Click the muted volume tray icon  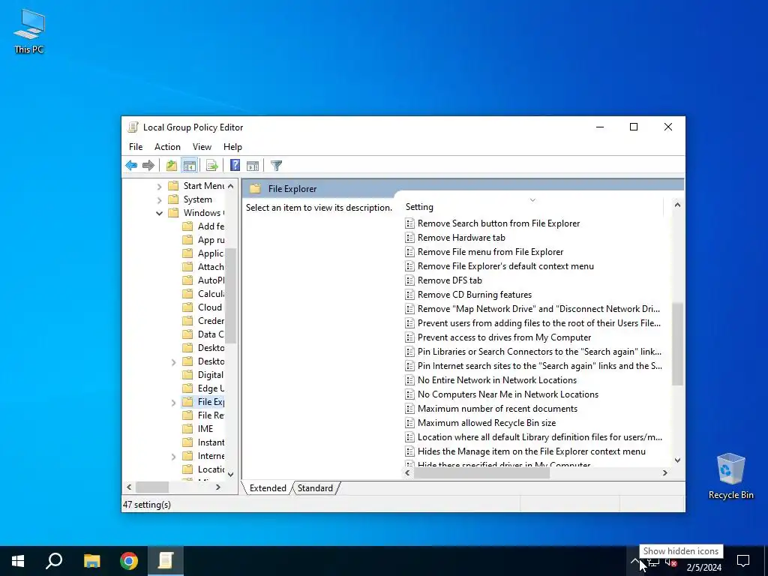[x=671, y=562]
